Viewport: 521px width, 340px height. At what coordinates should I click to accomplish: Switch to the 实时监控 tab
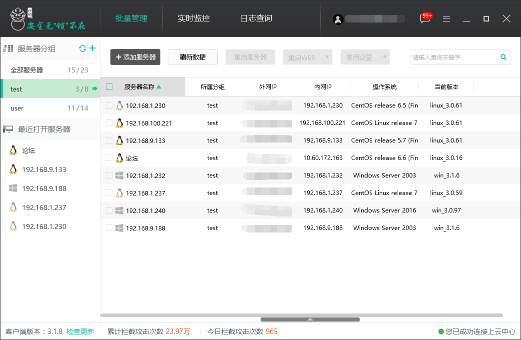click(x=193, y=18)
